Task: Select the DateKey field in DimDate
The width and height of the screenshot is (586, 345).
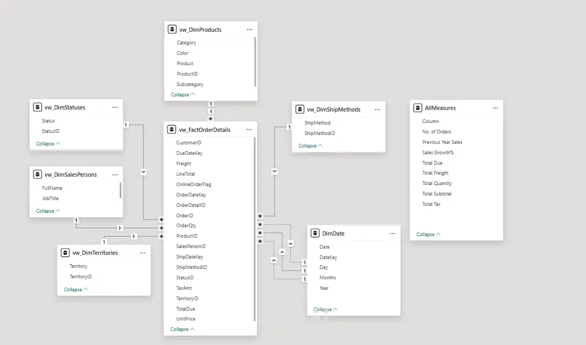Action: tap(328, 257)
